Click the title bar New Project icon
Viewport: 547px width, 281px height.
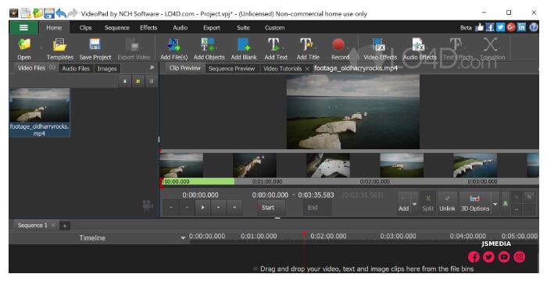[26, 13]
